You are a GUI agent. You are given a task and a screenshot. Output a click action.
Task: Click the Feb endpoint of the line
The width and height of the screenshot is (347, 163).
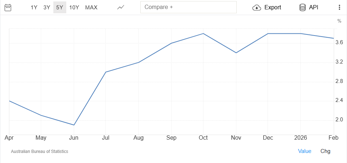click(x=334, y=38)
